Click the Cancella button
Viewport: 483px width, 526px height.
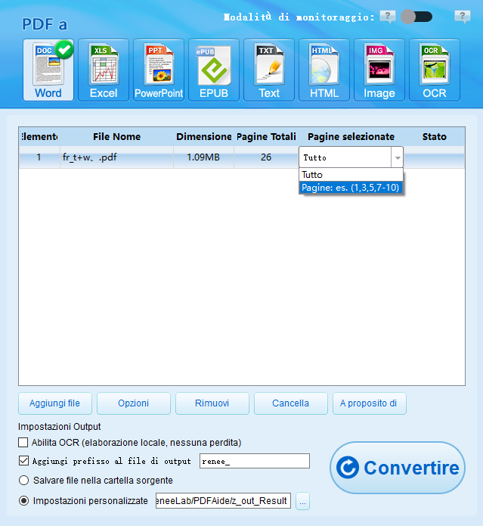(291, 403)
